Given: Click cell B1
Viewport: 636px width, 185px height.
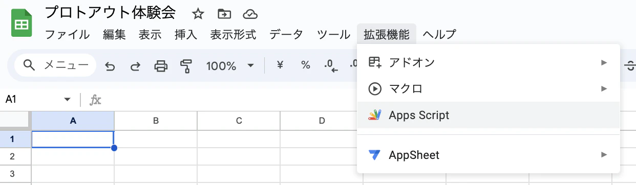Looking at the screenshot, I should tap(156, 139).
